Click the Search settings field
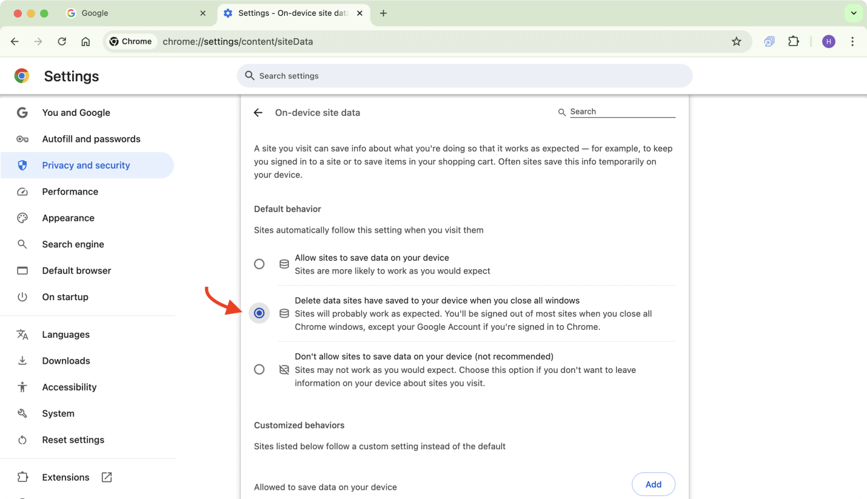867x499 pixels. coord(464,76)
